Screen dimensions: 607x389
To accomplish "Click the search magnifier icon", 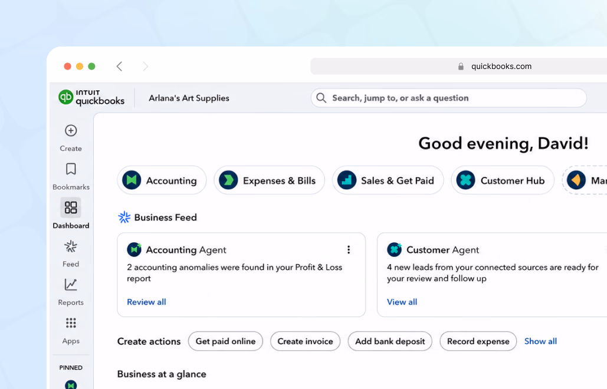I will click(321, 98).
